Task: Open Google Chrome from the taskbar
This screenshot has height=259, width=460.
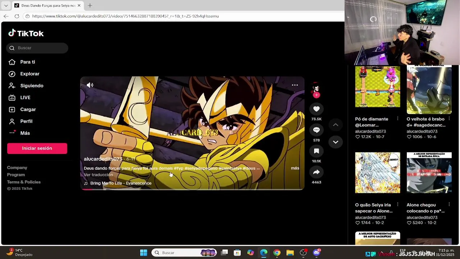Action: coord(277,253)
